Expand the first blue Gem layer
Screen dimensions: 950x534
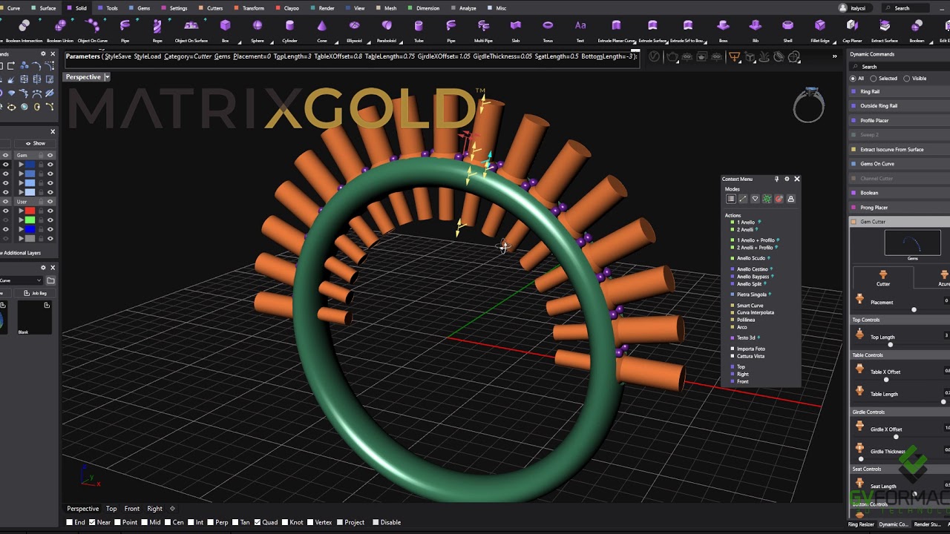coord(21,165)
